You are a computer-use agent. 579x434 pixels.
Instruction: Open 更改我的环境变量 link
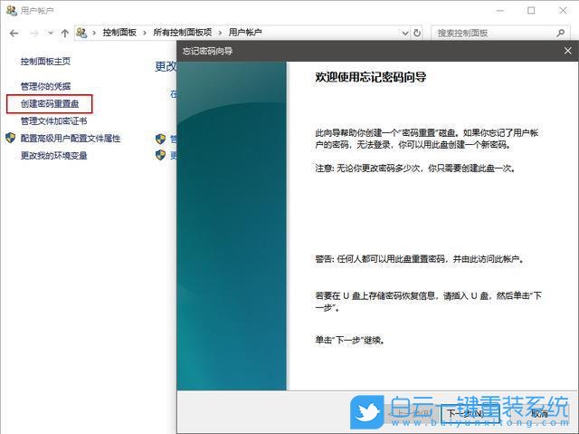click(54, 156)
